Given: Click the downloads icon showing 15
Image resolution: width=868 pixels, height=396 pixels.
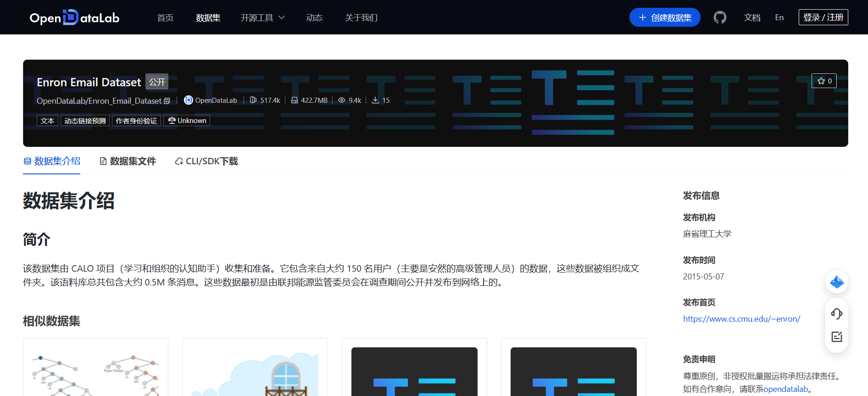Looking at the screenshot, I should [x=375, y=100].
